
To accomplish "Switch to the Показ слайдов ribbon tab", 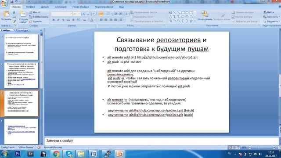I will pyautogui.click(x=81, y=7).
